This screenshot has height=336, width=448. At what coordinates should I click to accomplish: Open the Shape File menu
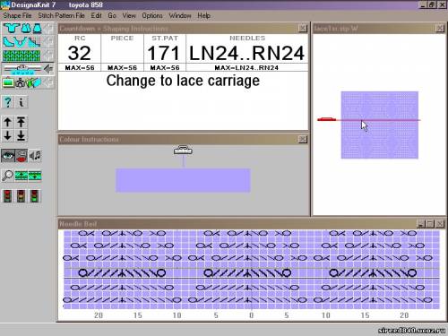(x=17, y=15)
